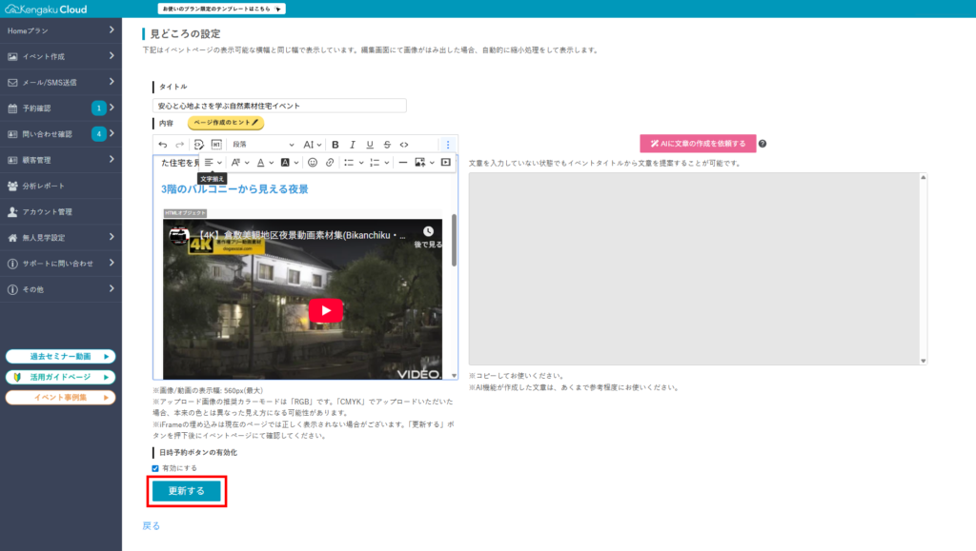Apply underline formatting in the editor

pos(370,144)
